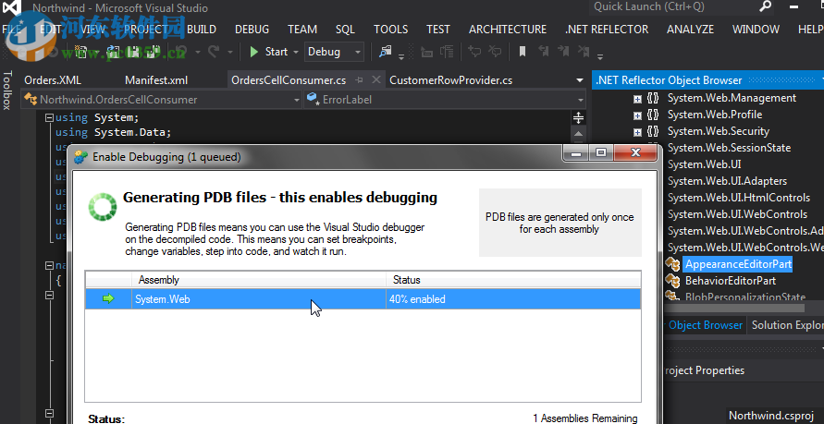Click the System.Web.Security namespace braces icon
824x424 pixels.
coord(653,131)
